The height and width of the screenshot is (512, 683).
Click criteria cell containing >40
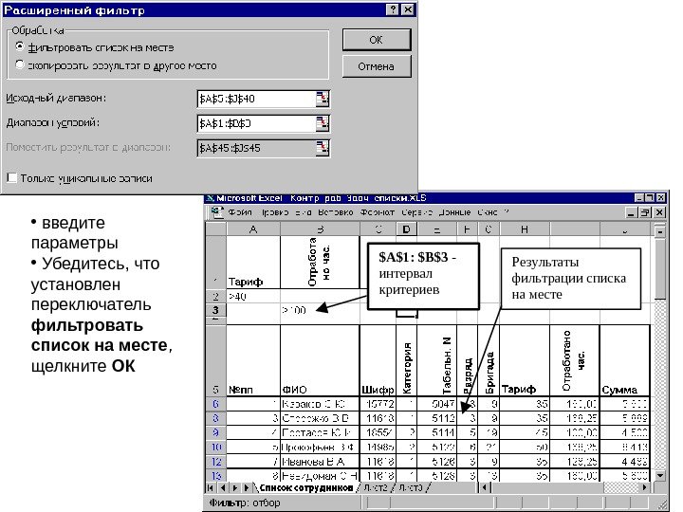point(253,297)
